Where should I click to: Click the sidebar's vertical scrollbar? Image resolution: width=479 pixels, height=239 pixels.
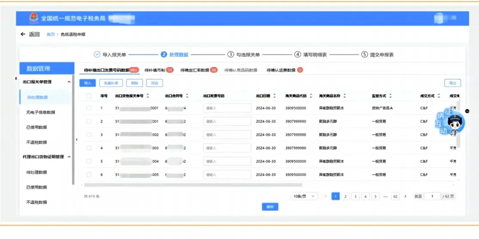click(73, 130)
